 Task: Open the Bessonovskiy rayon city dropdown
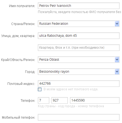pos(117,72)
